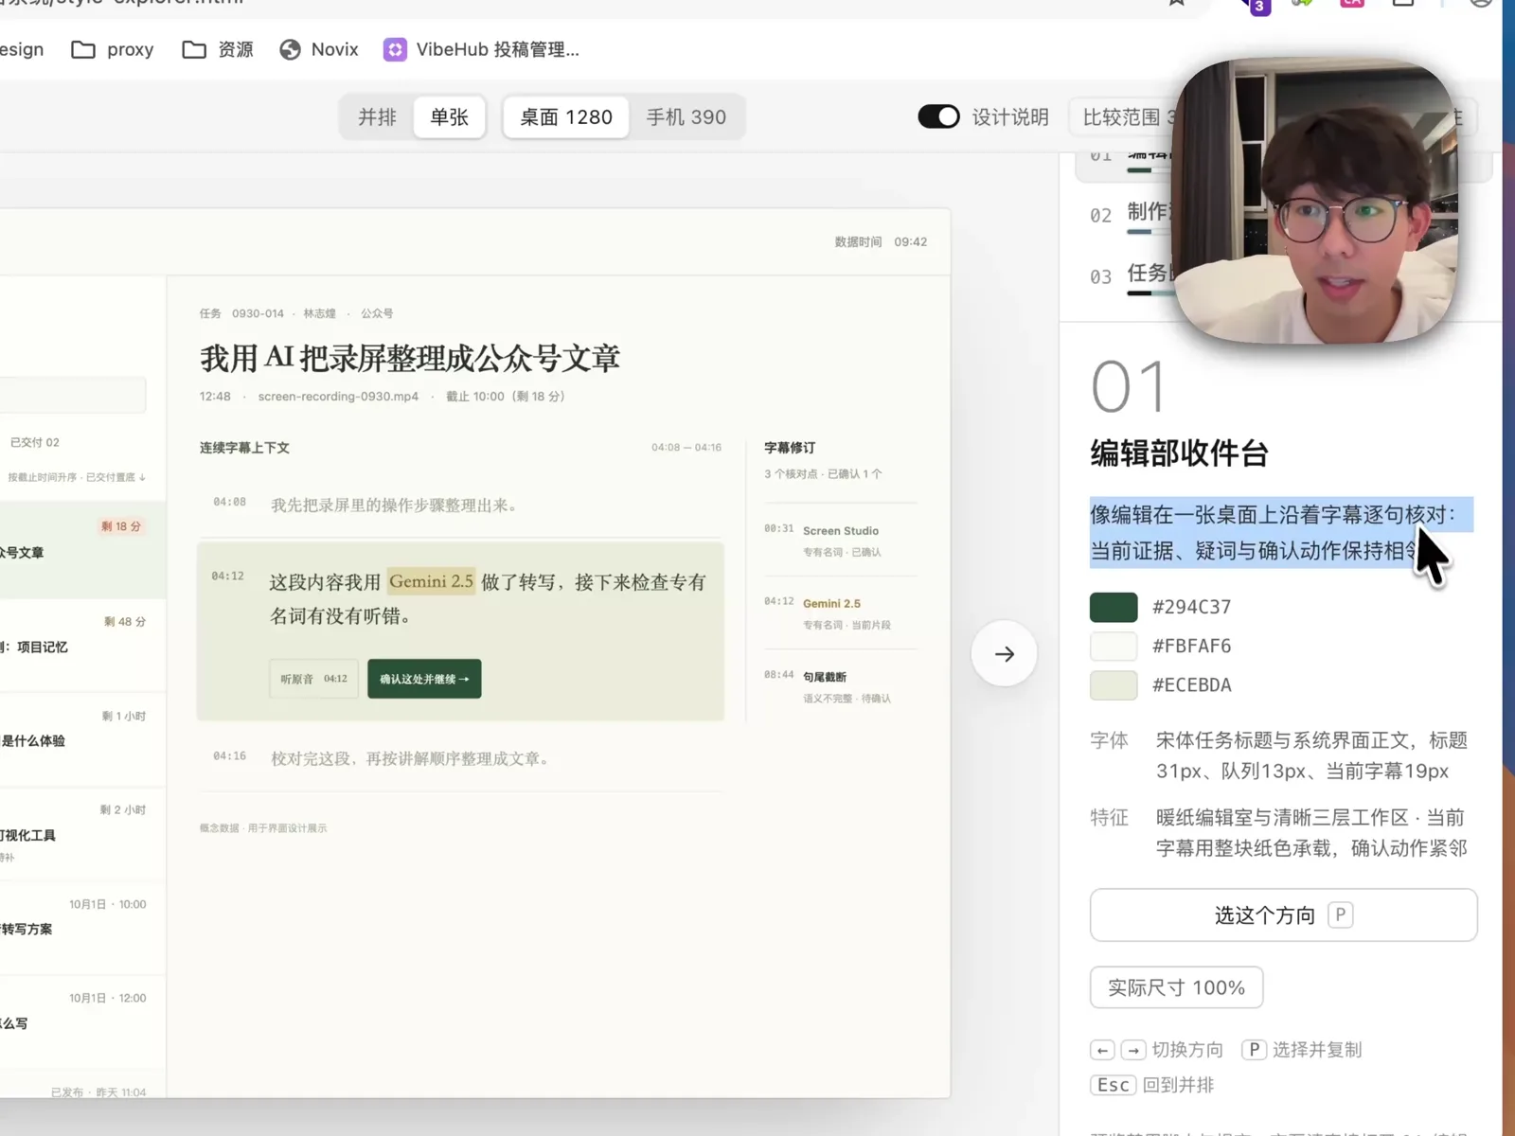Click the left arrow key hint

[1102, 1050]
